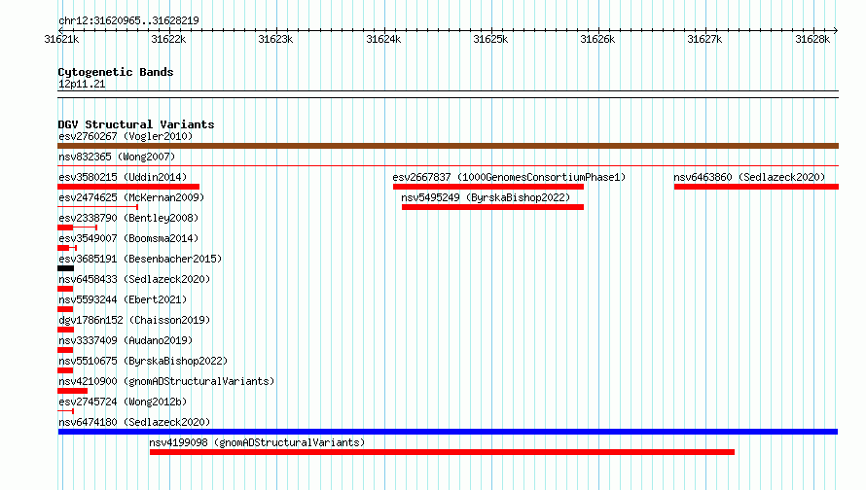Select the brown esv2760267 variant bar

click(x=448, y=146)
